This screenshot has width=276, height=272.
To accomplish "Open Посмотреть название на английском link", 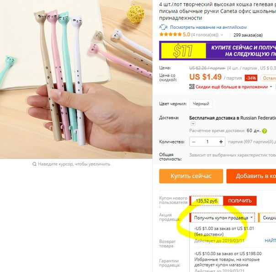I will (208, 27).
